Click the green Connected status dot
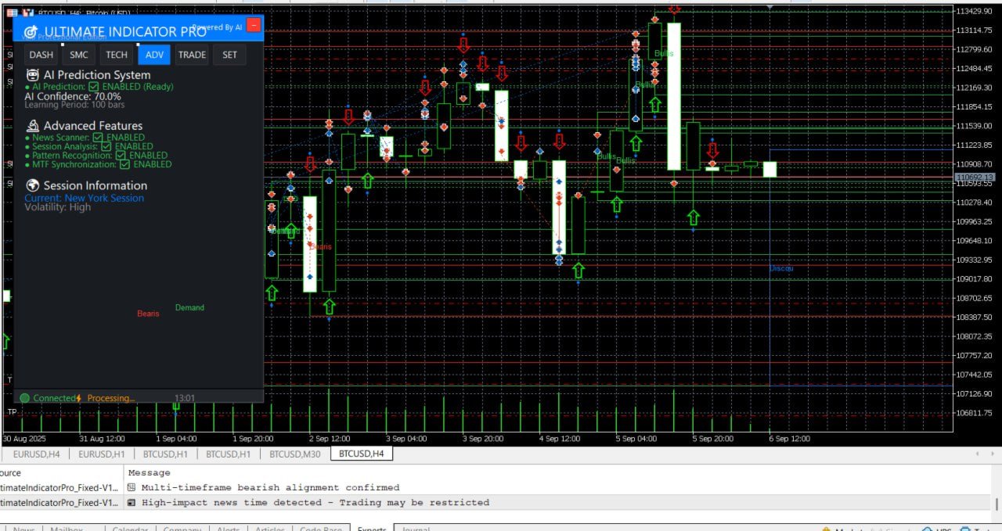 click(x=25, y=398)
